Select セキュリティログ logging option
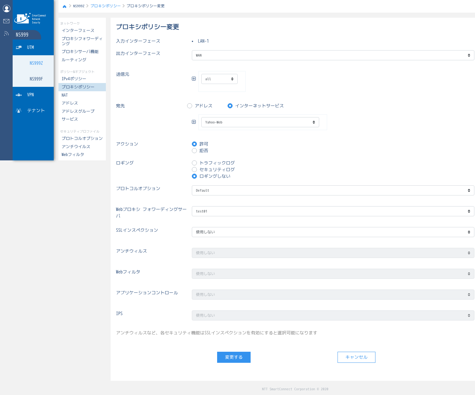The height and width of the screenshot is (395, 475). tap(194, 170)
